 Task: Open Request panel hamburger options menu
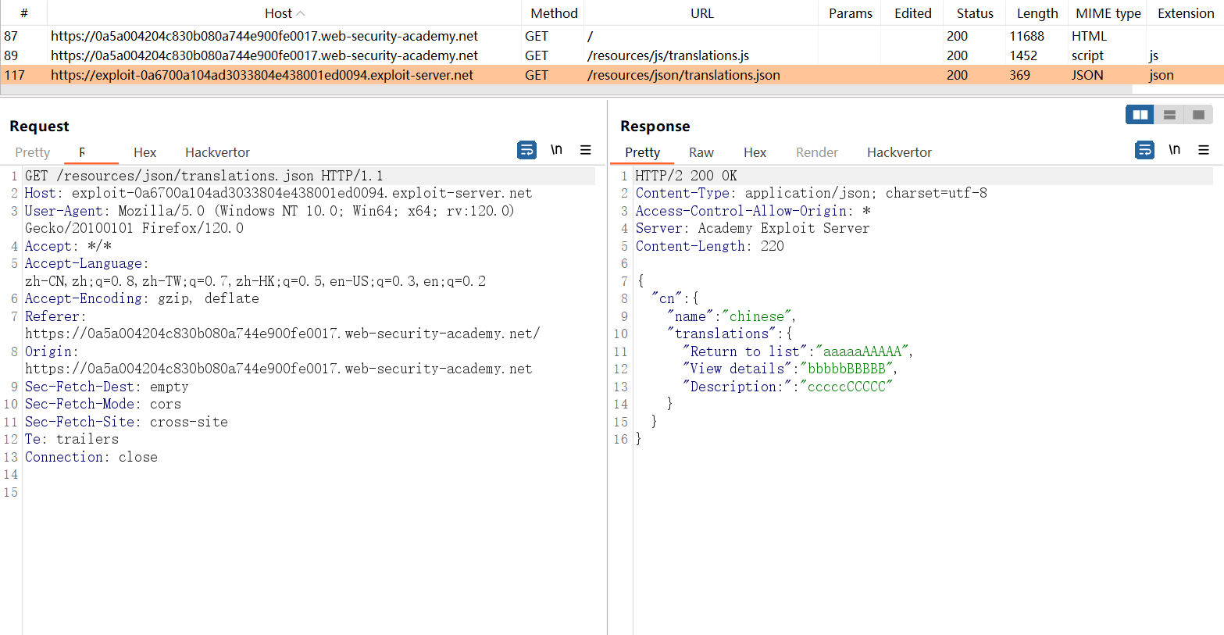coord(585,150)
